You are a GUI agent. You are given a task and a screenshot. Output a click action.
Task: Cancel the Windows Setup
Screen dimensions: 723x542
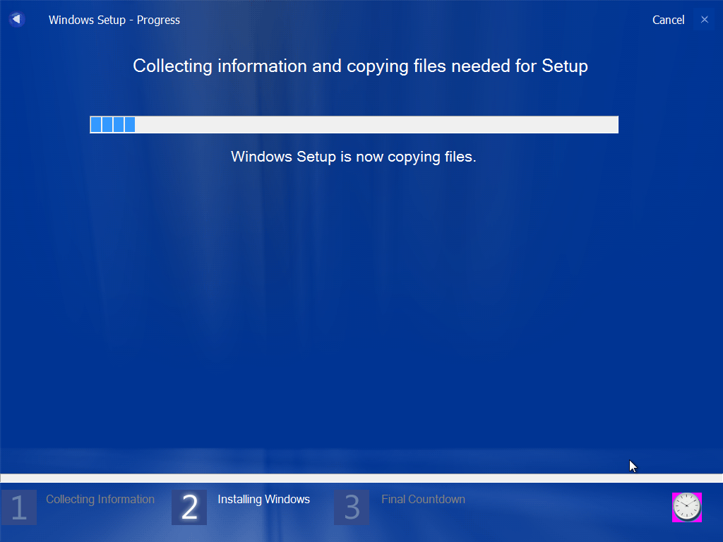668,20
